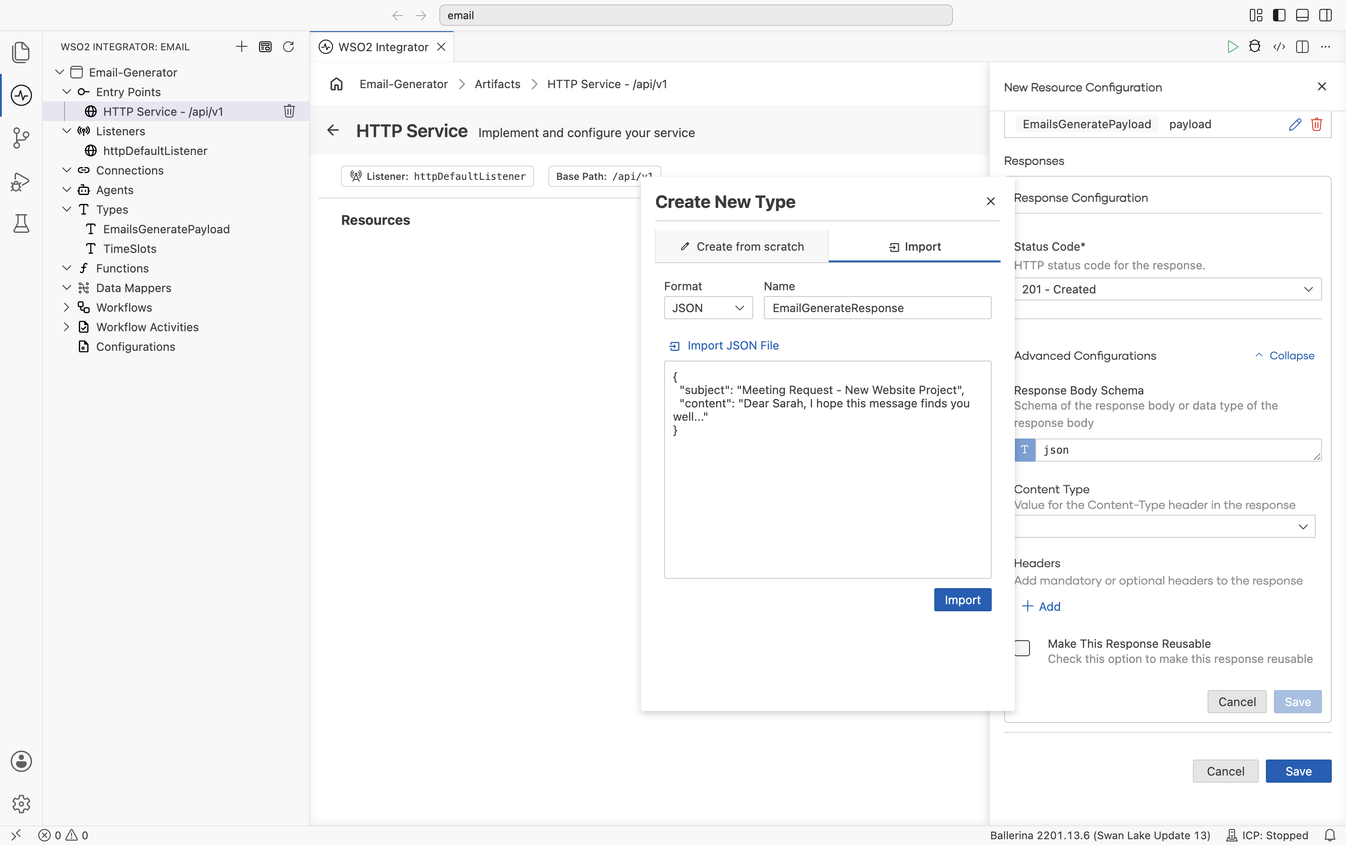This screenshot has width=1346, height=845.
Task: Open the Testing flask icon
Action: [x=20, y=223]
